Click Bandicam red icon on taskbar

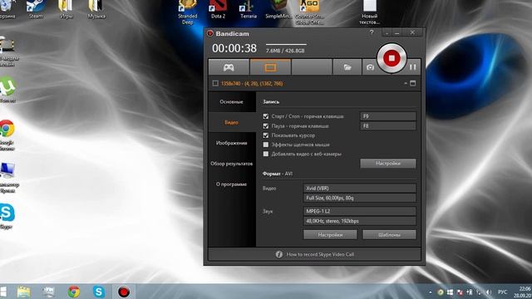tap(124, 292)
